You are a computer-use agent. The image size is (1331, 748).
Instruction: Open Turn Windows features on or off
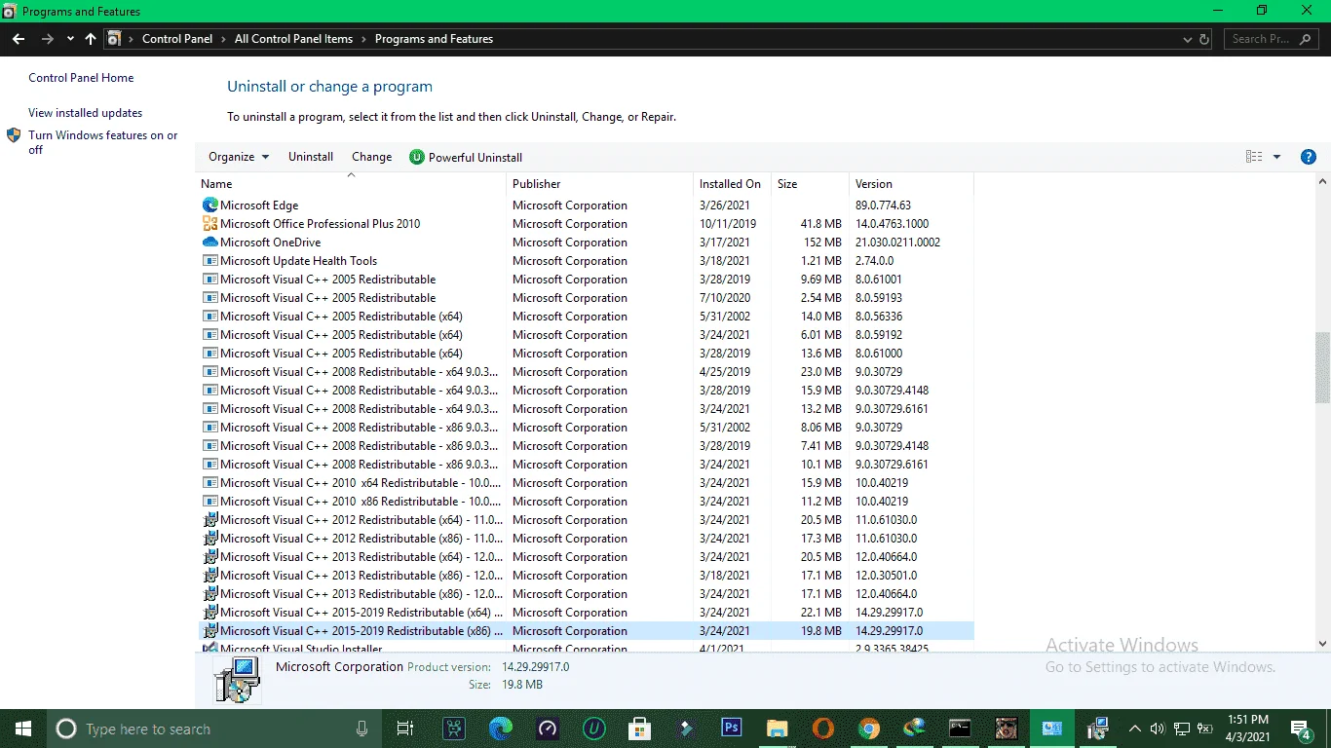(x=103, y=142)
